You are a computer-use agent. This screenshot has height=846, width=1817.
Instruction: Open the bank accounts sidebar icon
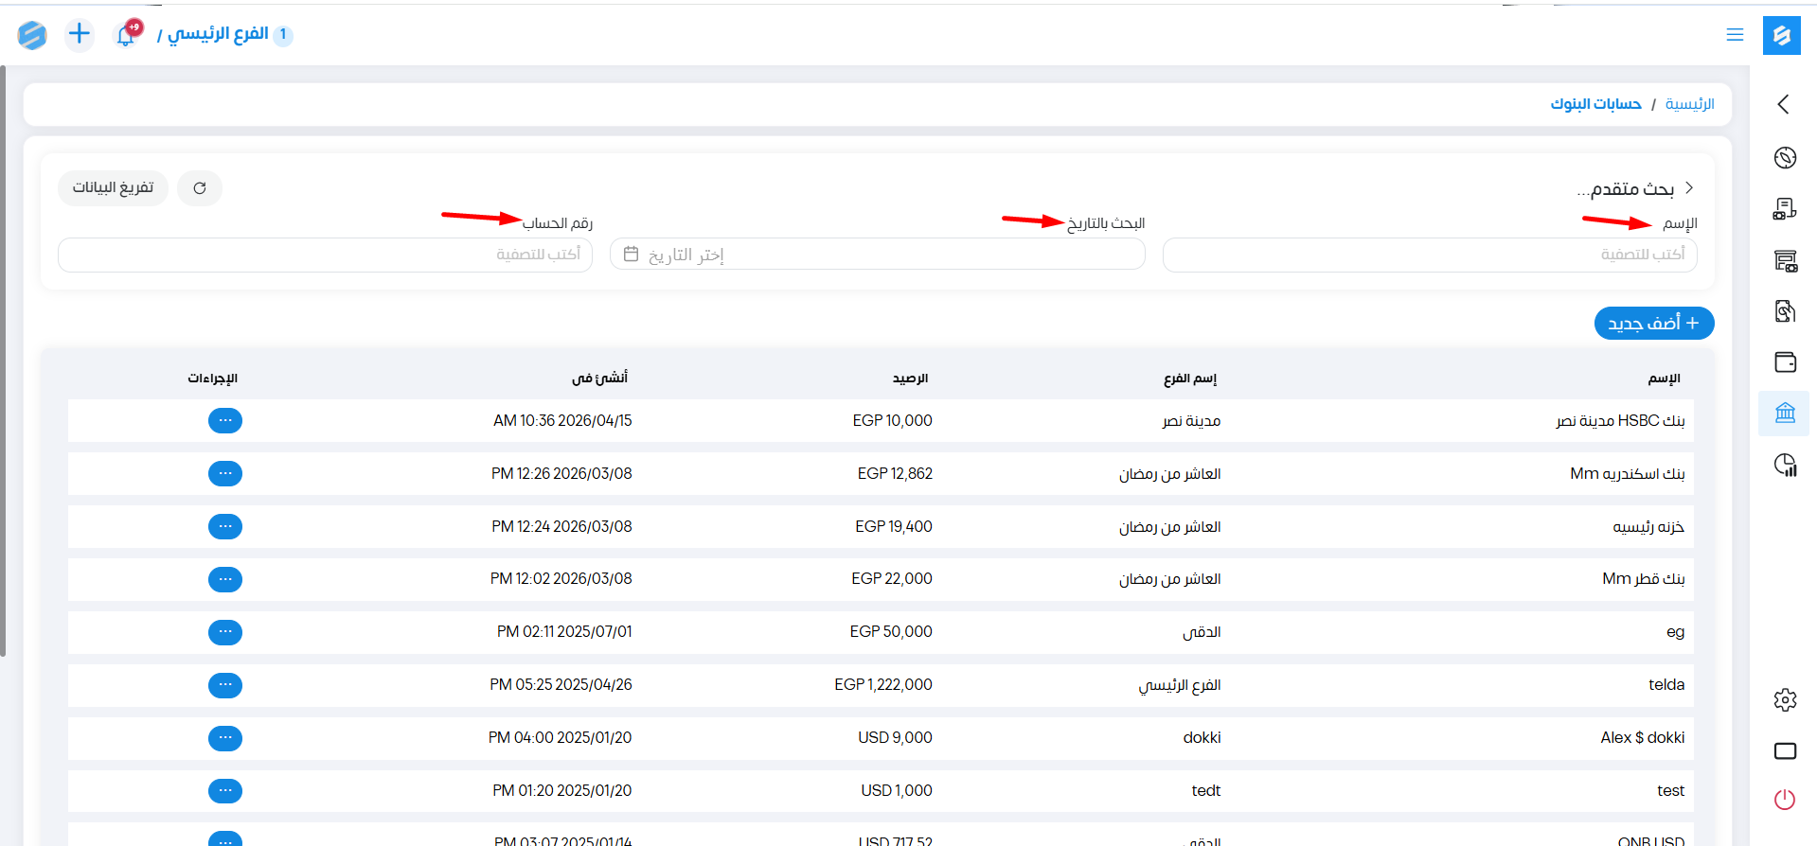click(1785, 413)
